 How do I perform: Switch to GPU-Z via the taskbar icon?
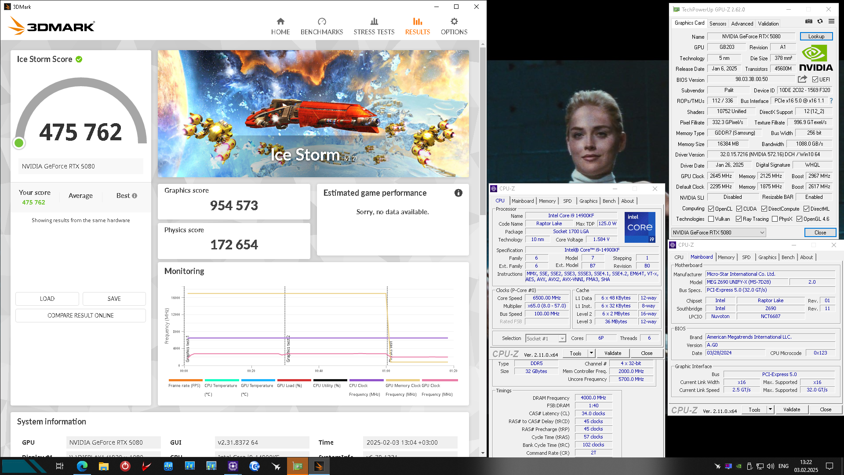click(x=298, y=466)
